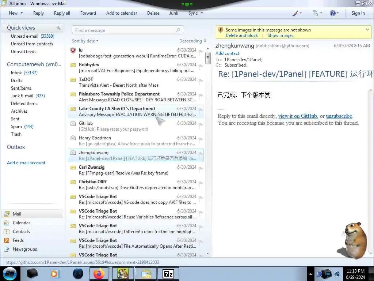Click the Calendar icon in bottom left pane
374x281 pixels.
(x=7, y=223)
